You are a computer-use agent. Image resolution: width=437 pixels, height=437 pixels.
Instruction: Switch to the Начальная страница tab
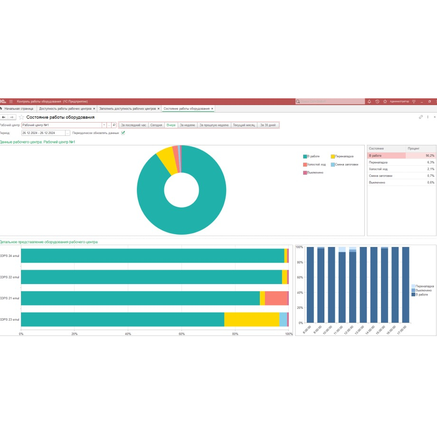click(18, 109)
